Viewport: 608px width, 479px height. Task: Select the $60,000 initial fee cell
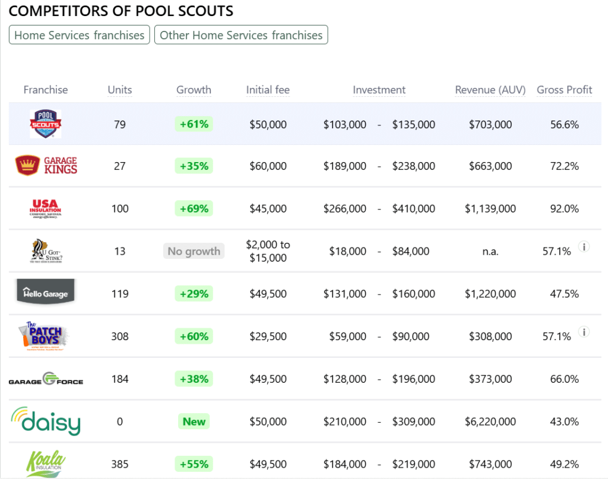coord(268,166)
